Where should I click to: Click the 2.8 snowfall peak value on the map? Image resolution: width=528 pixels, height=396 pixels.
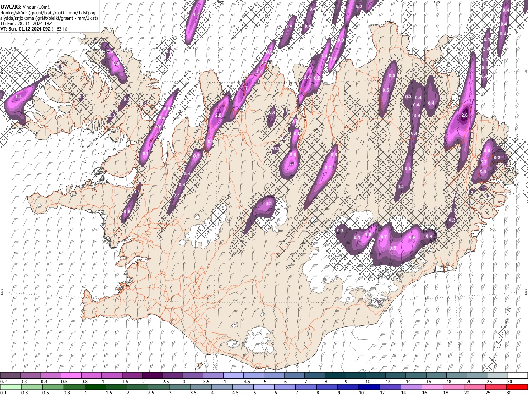click(464, 115)
